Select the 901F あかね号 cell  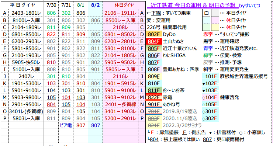click(154, 104)
